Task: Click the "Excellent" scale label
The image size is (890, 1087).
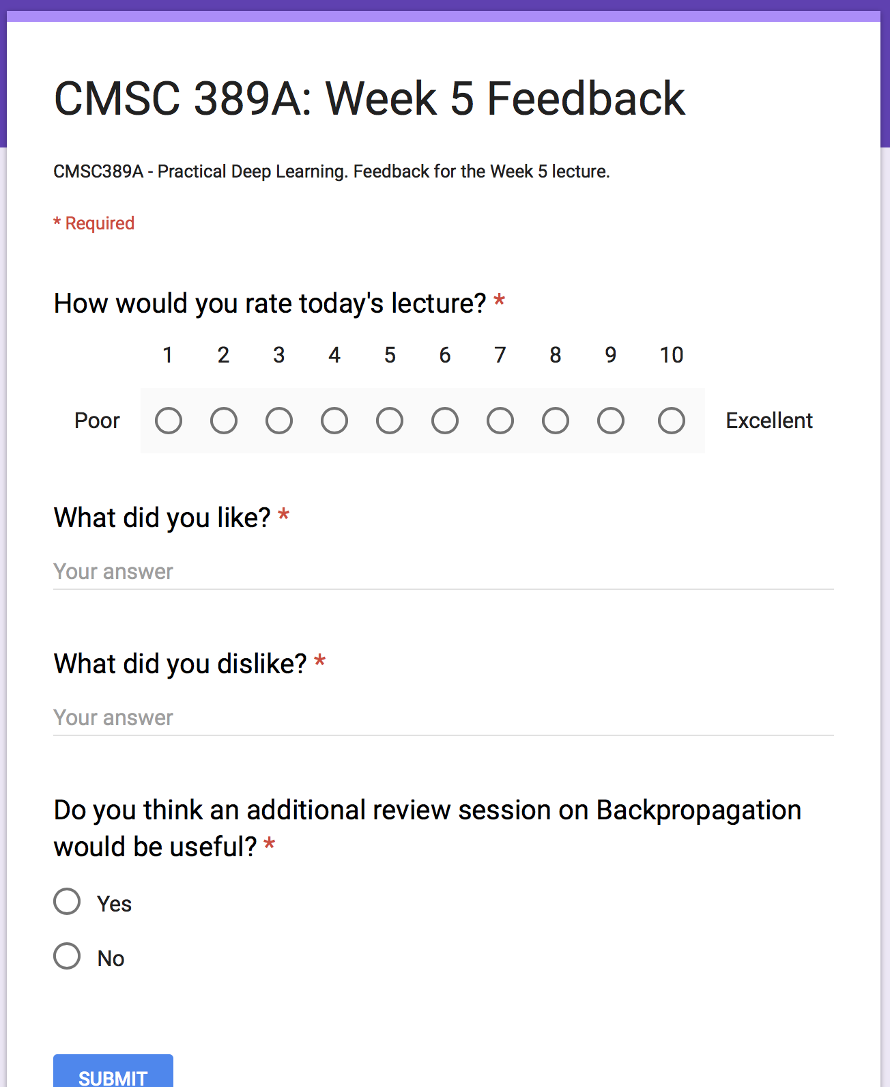Action: [x=769, y=421]
